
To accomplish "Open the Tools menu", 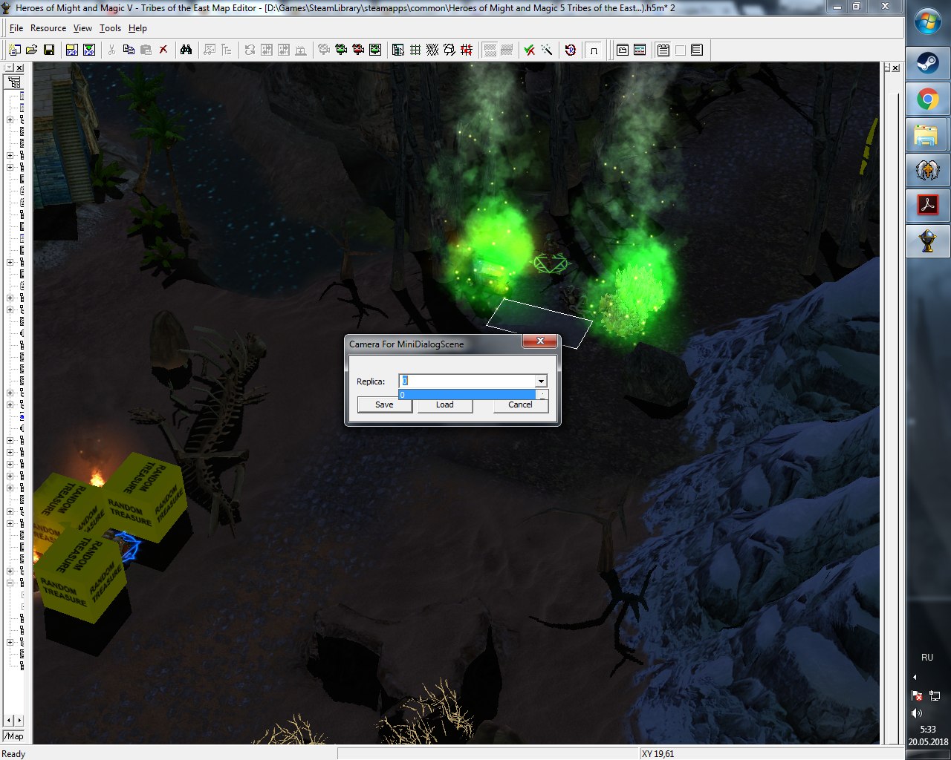I will click(x=110, y=28).
